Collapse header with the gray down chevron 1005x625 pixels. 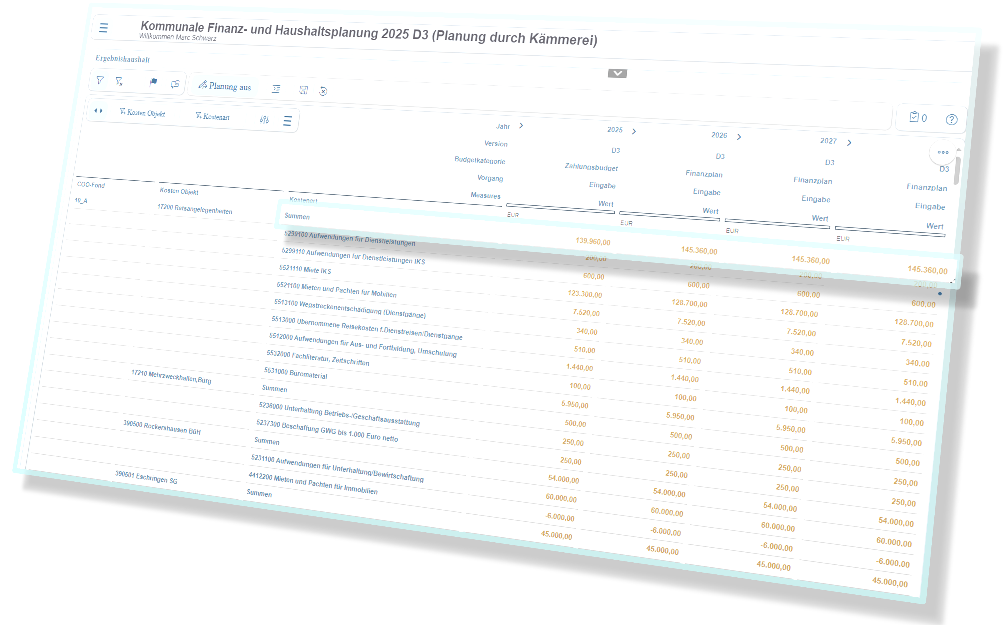[x=617, y=73]
